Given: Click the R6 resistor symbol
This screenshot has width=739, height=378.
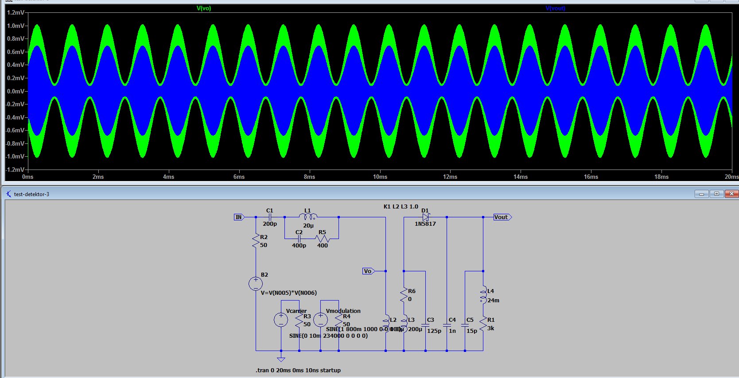Looking at the screenshot, I should [x=404, y=295].
